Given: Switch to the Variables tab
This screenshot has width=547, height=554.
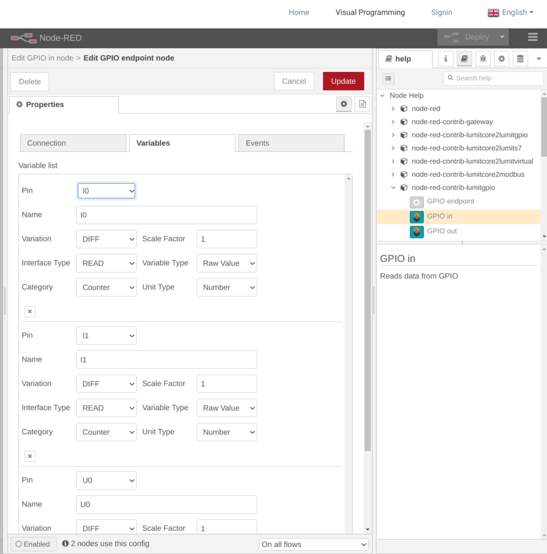Looking at the screenshot, I should point(182,143).
